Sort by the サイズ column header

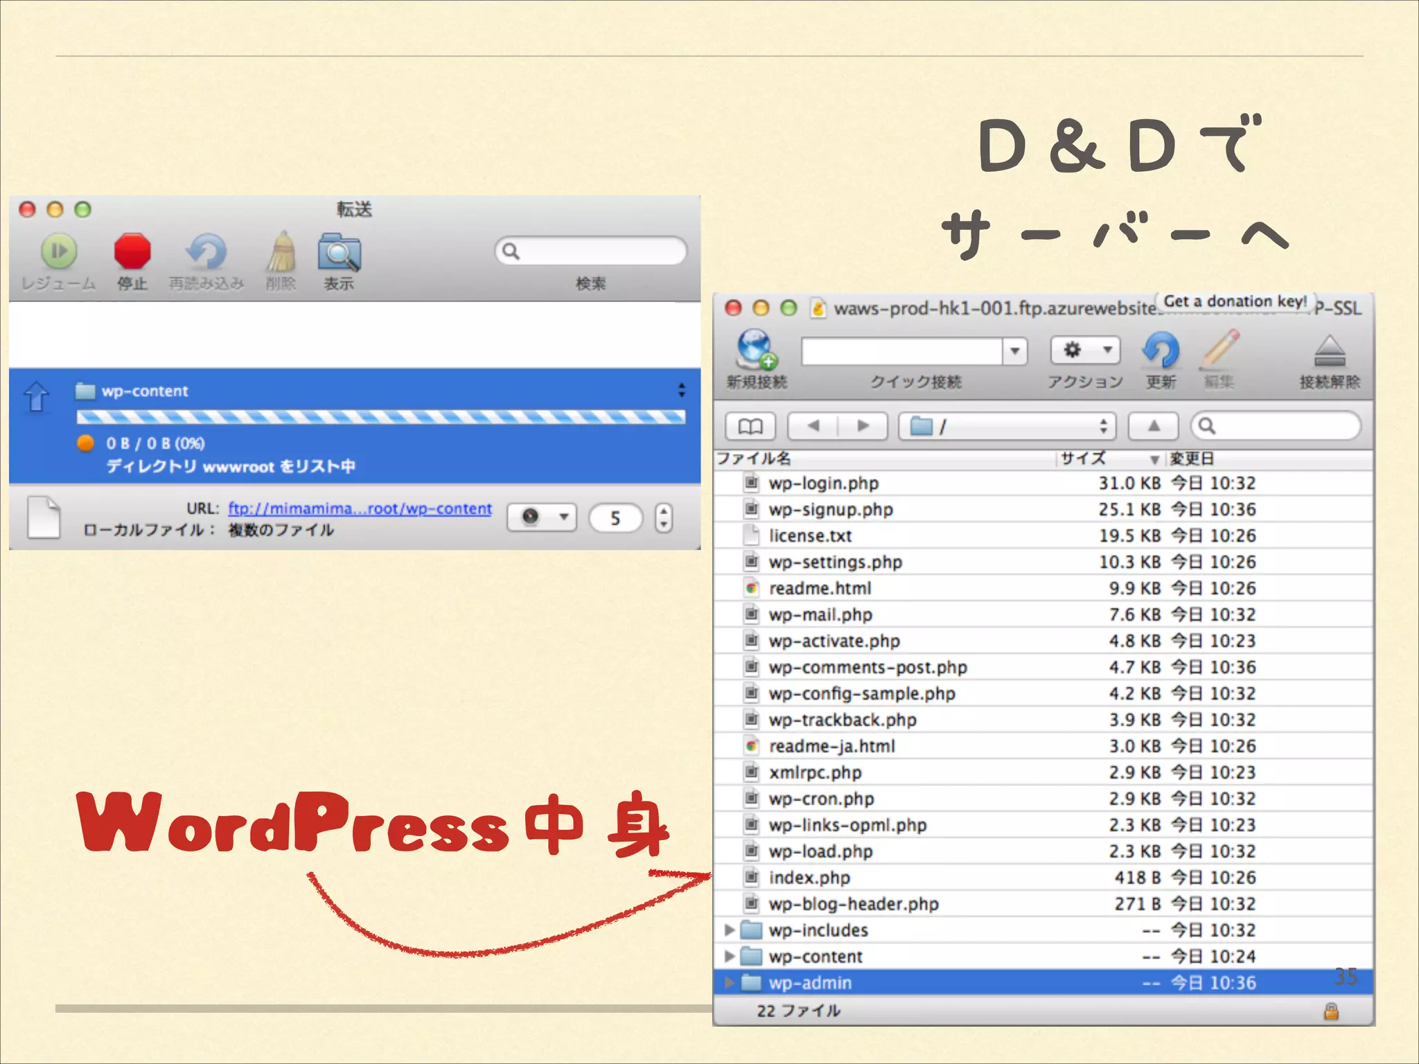click(1110, 459)
